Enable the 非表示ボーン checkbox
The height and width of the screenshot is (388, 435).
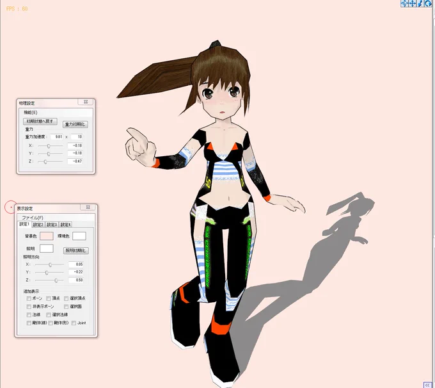(x=29, y=307)
